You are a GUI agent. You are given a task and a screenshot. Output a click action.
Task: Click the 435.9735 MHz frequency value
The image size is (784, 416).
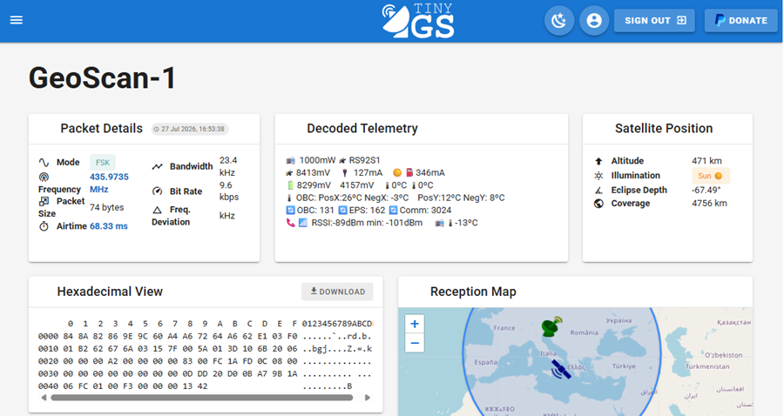(109, 183)
